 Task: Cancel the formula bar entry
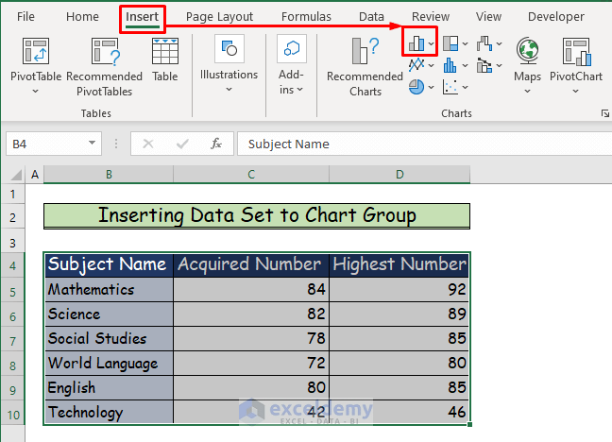148,144
